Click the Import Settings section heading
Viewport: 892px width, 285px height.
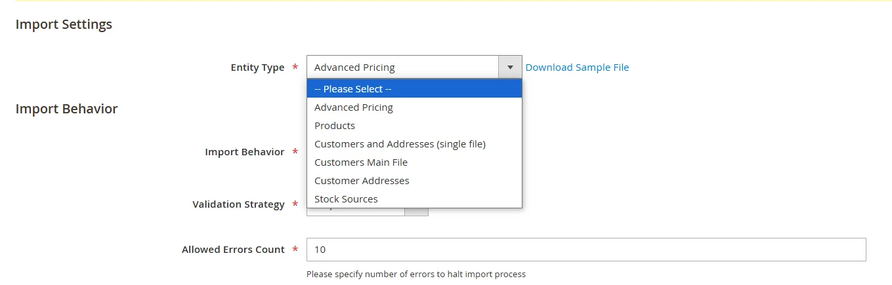[64, 24]
